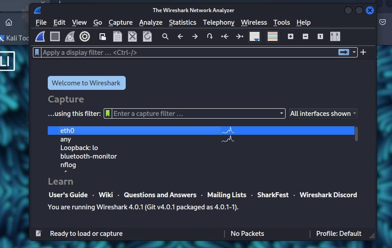392x248 pixels.
Task: Add a display filter button plus
Action: (363, 52)
